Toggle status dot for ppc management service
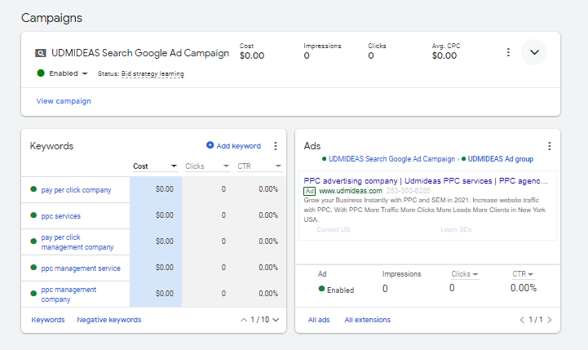This screenshot has width=588, height=350. (x=33, y=268)
